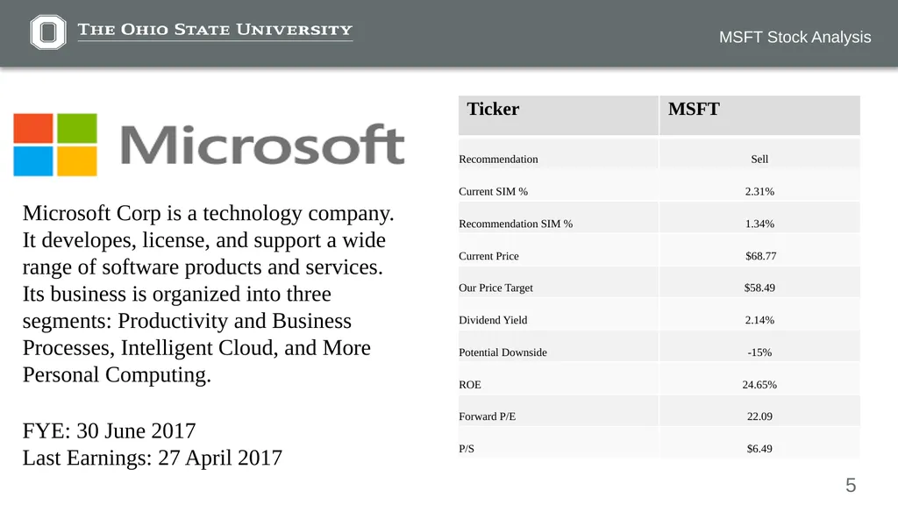Click the green square of the Microsoft logo
The height and width of the screenshot is (505, 898).
click(77, 128)
